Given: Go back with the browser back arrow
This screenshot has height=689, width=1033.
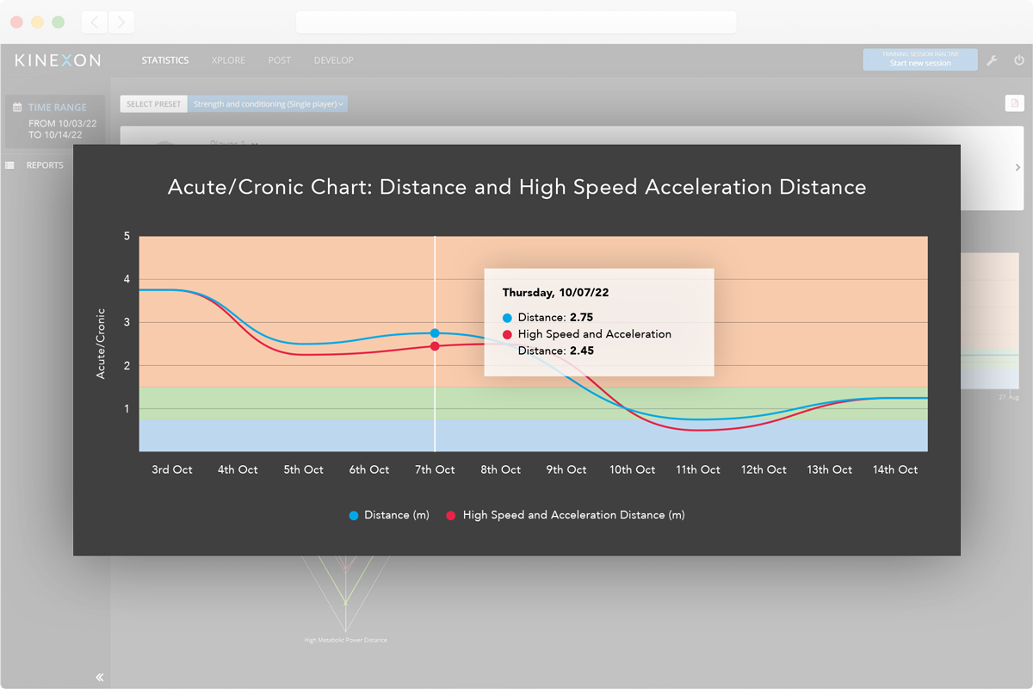Looking at the screenshot, I should [x=95, y=22].
